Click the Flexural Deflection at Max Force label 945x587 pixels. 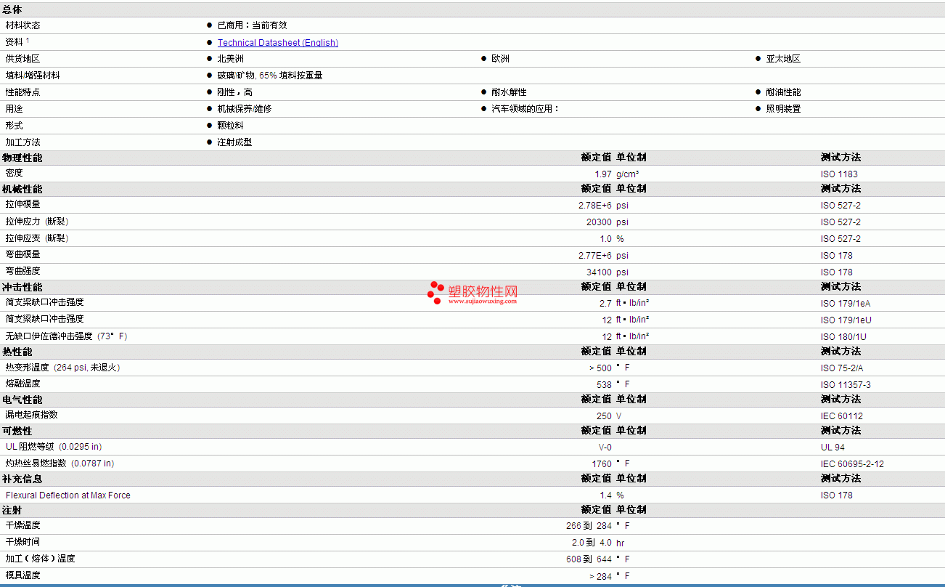tap(68, 495)
